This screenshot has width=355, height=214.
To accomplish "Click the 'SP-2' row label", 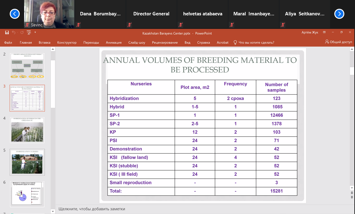I will (114, 124).
